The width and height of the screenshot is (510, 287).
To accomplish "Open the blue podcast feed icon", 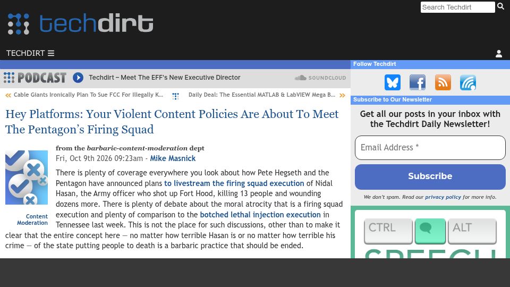I will click(x=468, y=82).
